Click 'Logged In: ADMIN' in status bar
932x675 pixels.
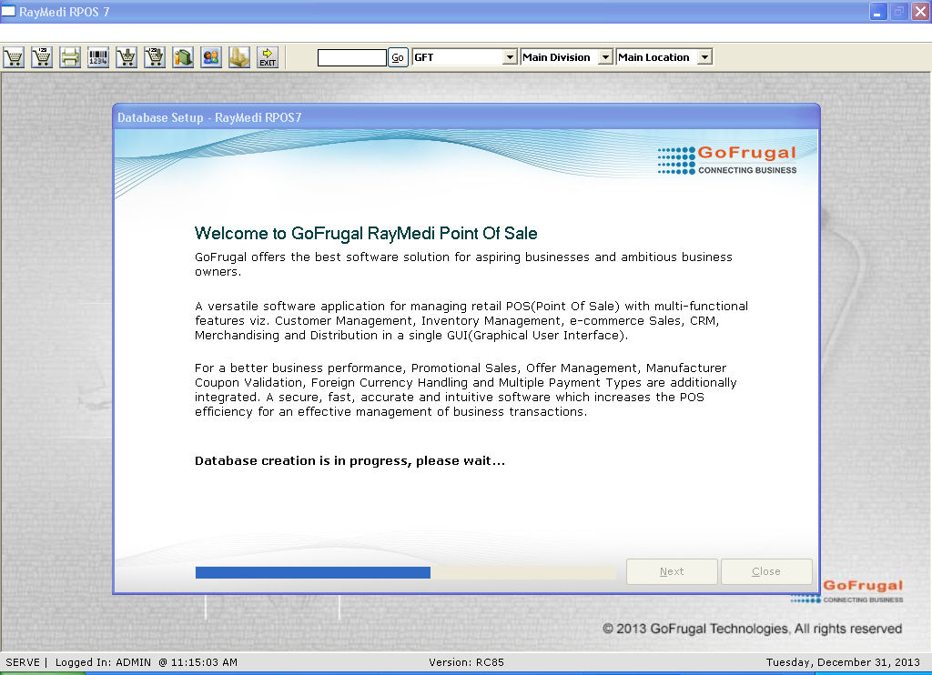(x=103, y=662)
